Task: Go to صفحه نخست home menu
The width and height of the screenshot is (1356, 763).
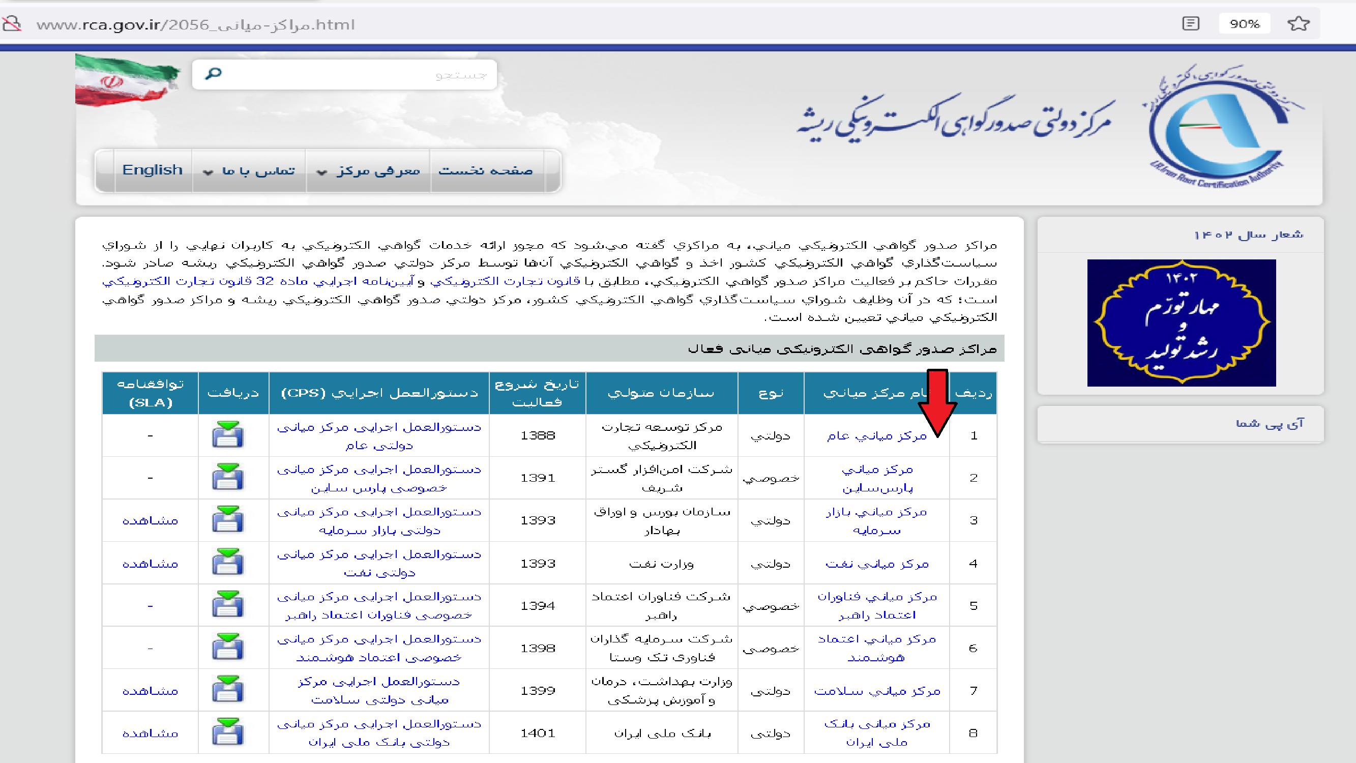Action: click(485, 170)
